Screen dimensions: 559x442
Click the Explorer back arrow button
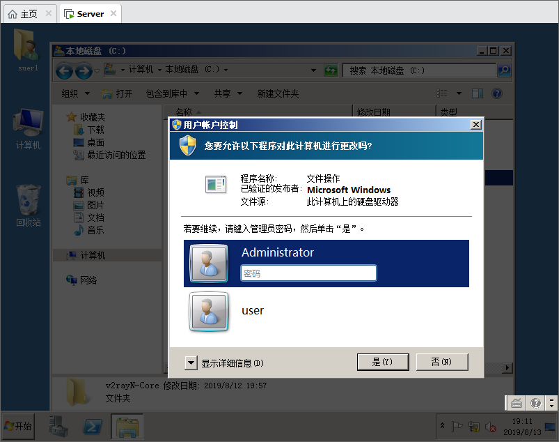coord(64,70)
